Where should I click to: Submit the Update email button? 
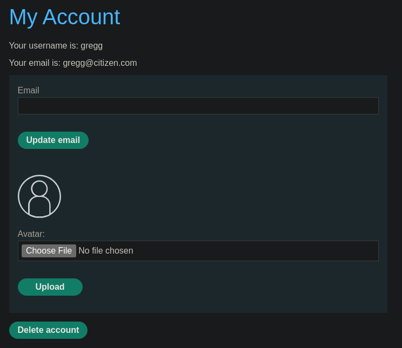coord(53,140)
